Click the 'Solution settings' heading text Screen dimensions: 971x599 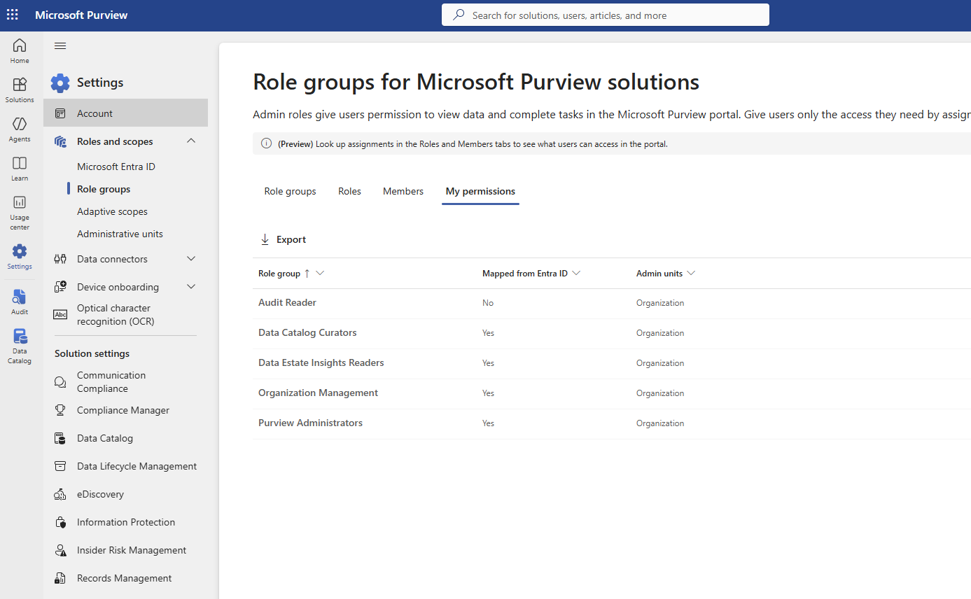[92, 353]
